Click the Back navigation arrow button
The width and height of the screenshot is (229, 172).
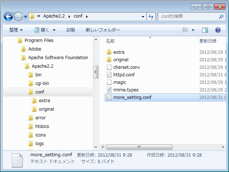point(9,16)
